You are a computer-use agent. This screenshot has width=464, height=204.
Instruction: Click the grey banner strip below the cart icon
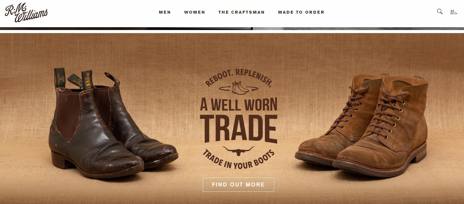point(358,28)
